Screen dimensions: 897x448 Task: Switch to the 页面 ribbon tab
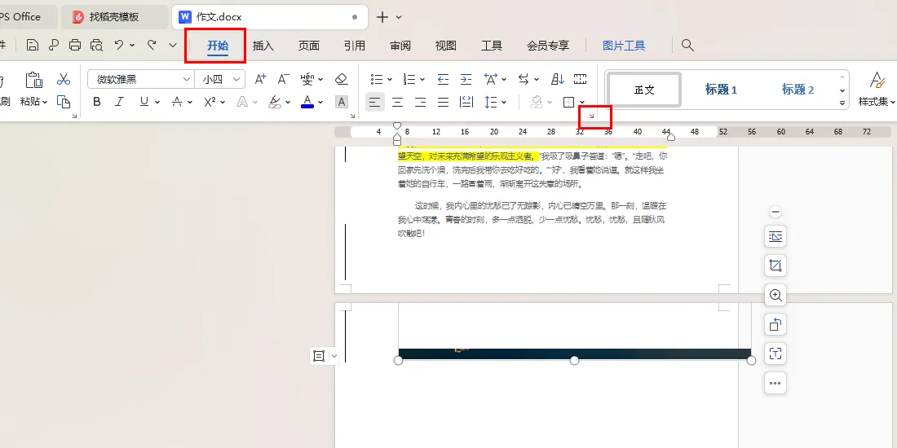coord(309,46)
